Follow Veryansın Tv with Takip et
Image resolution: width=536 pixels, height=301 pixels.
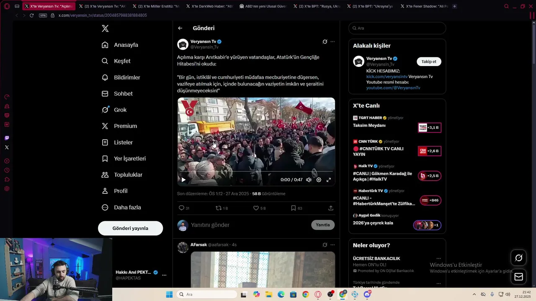429,61
